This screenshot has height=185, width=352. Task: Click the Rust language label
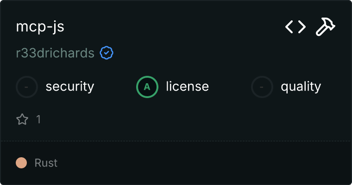[x=46, y=163]
